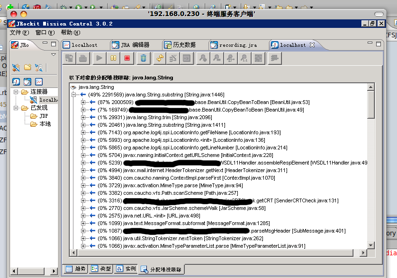Open the 类型 bottom tab

pyautogui.click(x=101, y=269)
